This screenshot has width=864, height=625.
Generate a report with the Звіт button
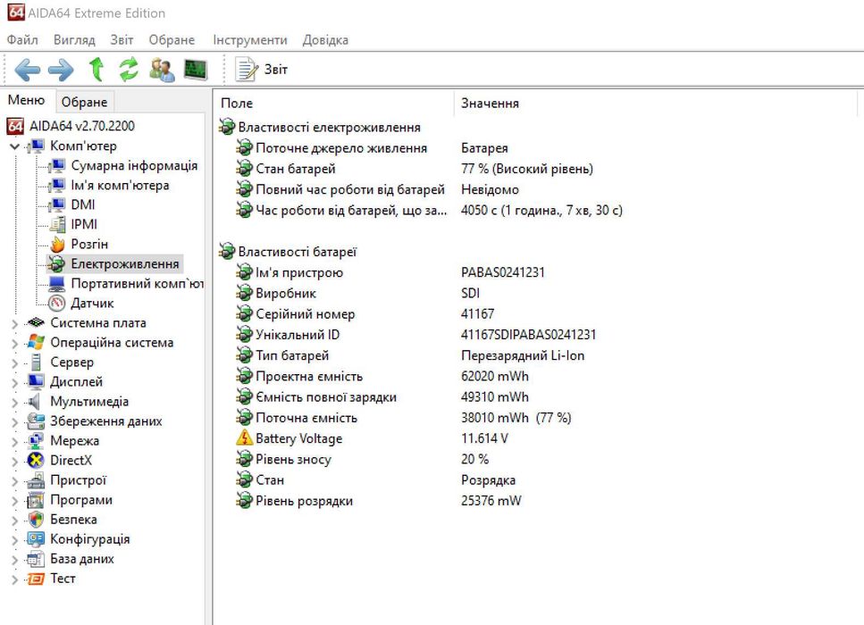coord(261,70)
